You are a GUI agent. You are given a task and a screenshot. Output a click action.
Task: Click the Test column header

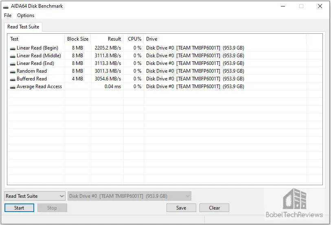[36, 39]
